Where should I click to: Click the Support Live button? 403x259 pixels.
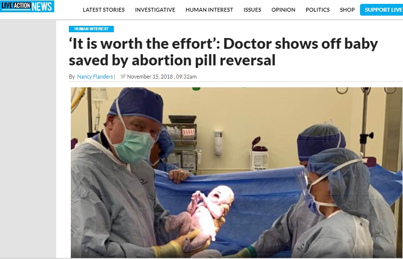[382, 10]
